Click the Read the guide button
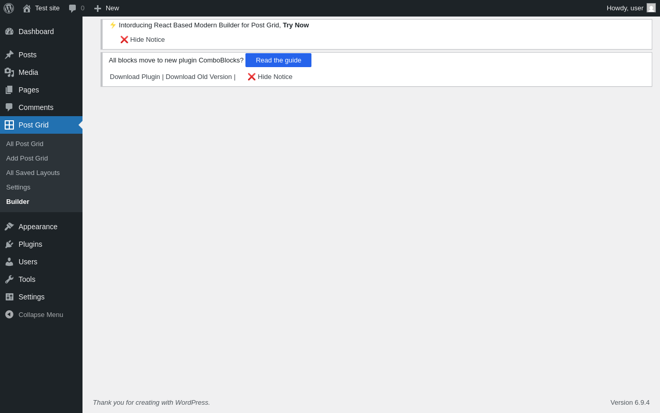Screen dimensions: 660x413 pyautogui.click(x=278, y=60)
